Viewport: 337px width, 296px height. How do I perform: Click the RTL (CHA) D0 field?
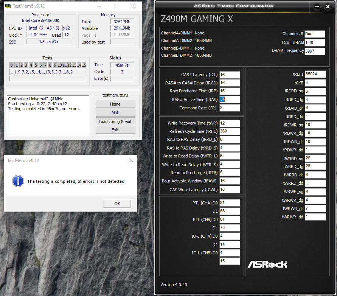(230, 203)
